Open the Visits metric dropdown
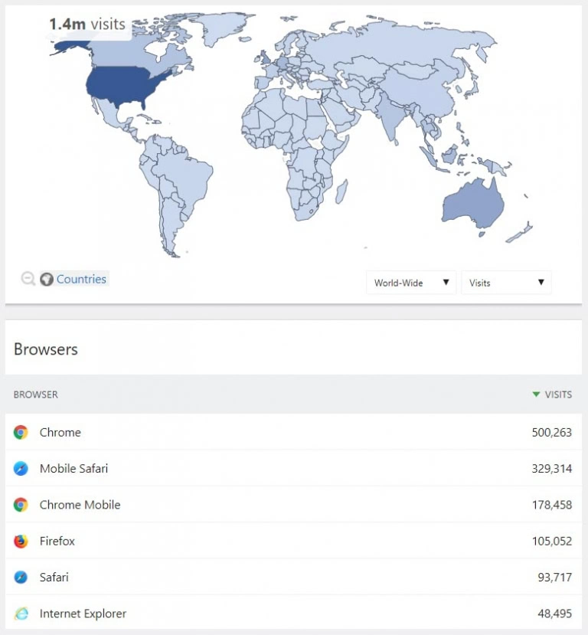Screen dimensions: 588x635 point(506,283)
